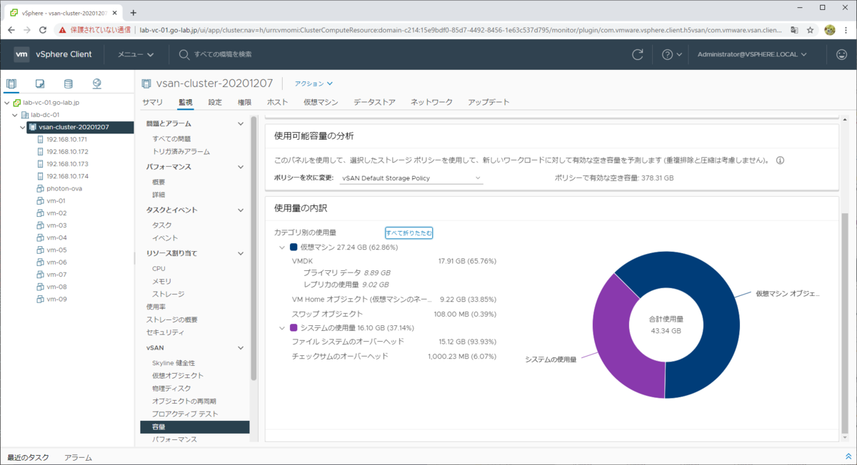Switch to the 設定 tab
Screen dimensions: 857x465
215,102
